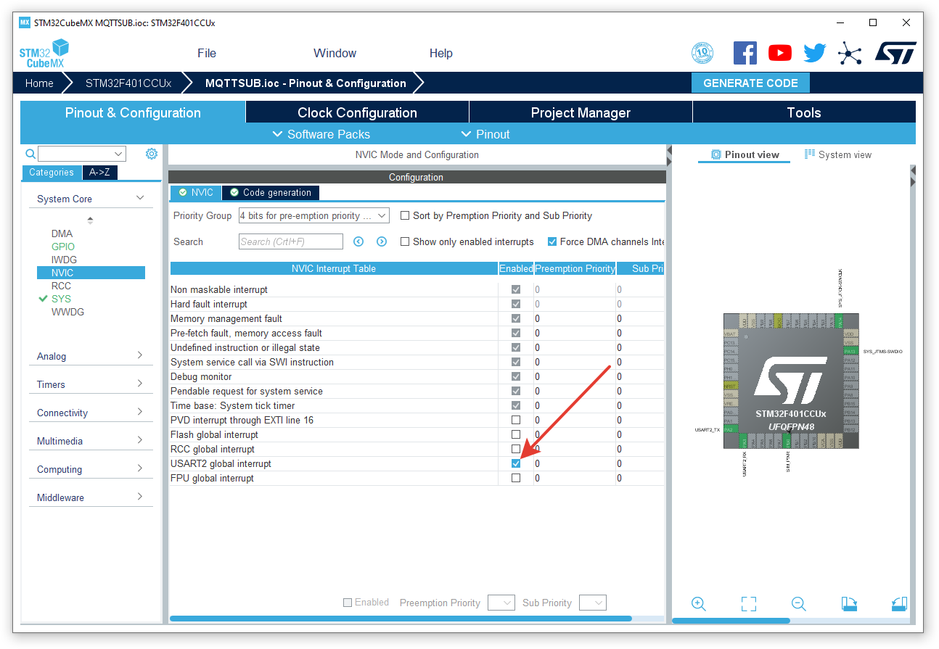Click the green PA2 USART2_TX pin on the chip
The image size is (939, 649).
click(x=731, y=430)
